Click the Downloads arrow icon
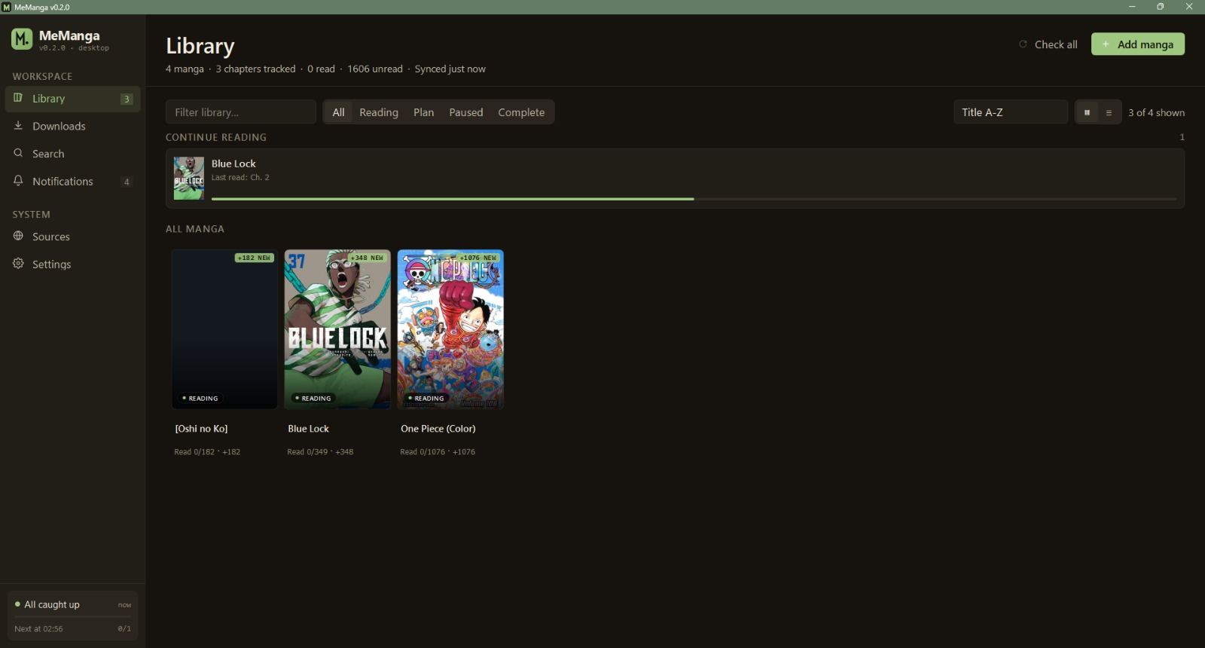Screen dimensions: 1205x648 point(18,126)
